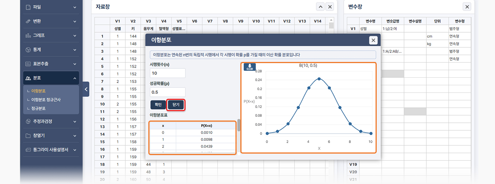Expand the 변환 sidebar menu
Image resolution: width=495 pixels, height=184 pixels.
coord(51,21)
